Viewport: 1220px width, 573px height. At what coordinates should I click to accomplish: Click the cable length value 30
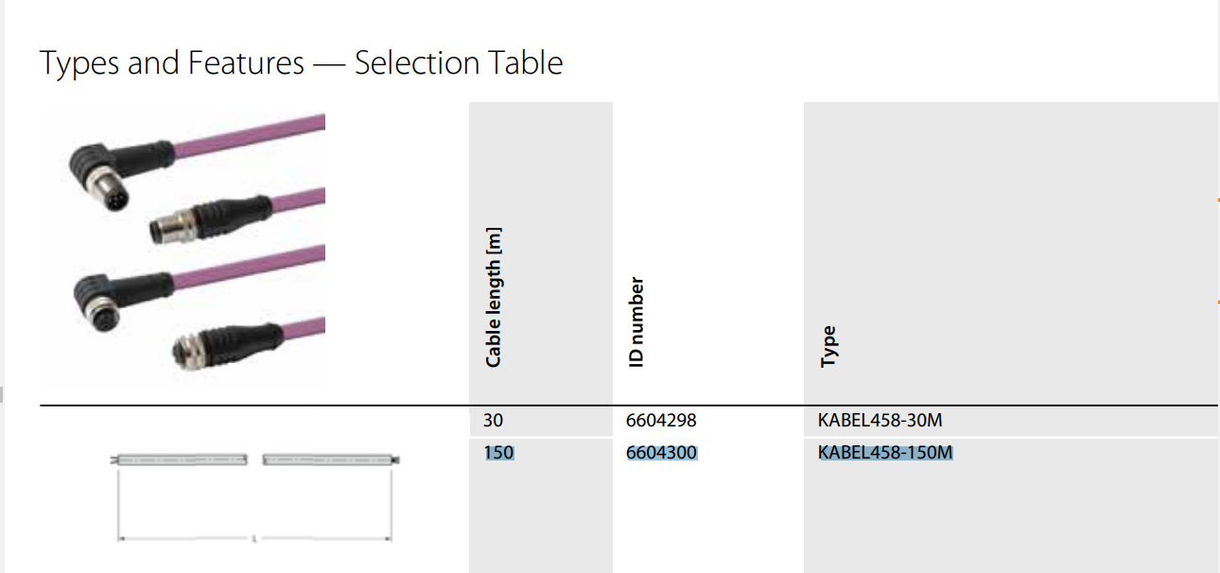(494, 421)
